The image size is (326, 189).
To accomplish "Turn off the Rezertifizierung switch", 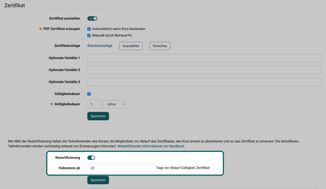I will [x=91, y=158].
